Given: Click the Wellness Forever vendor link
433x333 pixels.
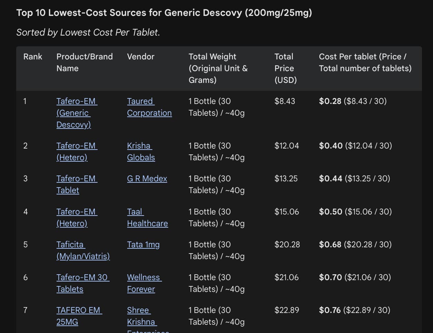Looking at the screenshot, I should tap(144, 283).
